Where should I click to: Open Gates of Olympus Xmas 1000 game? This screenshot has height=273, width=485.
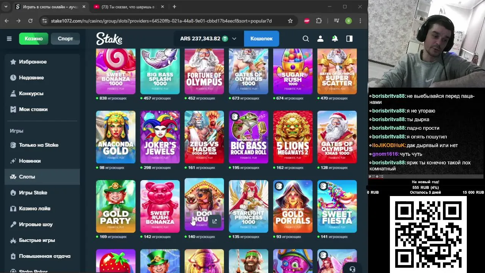[x=337, y=137]
